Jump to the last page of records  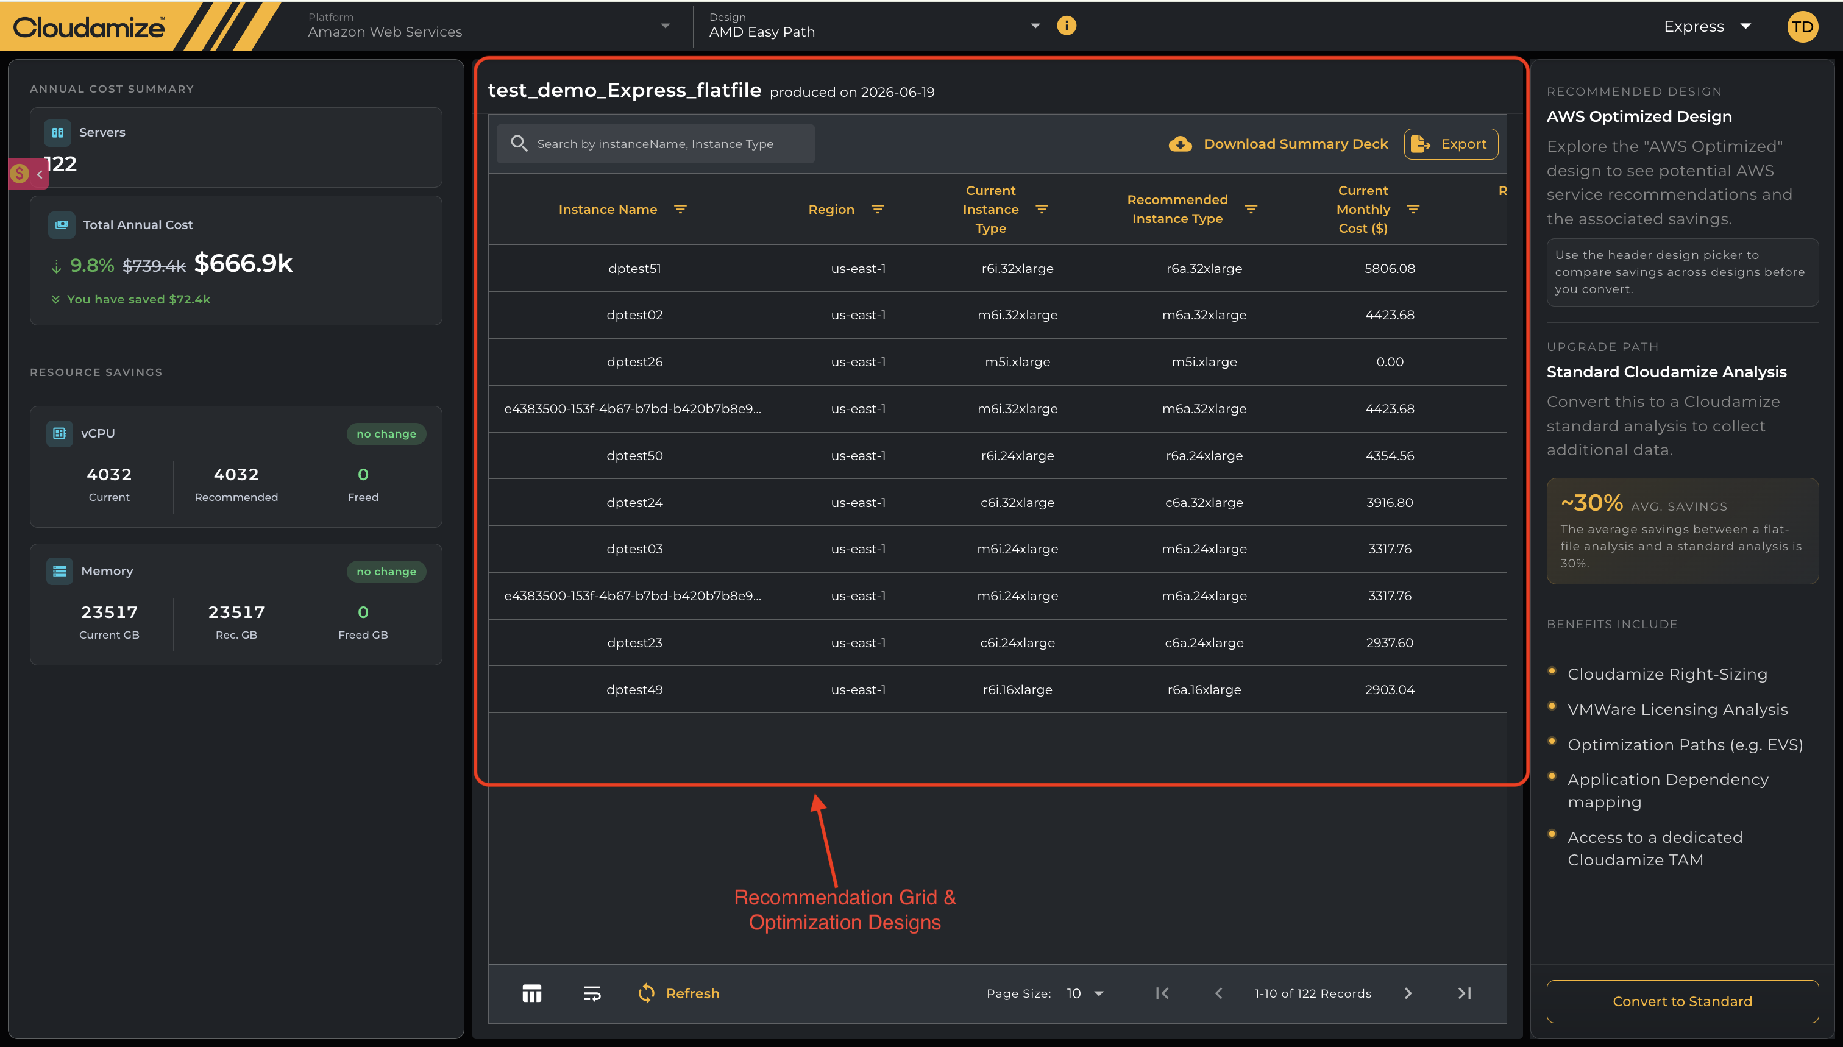click(1465, 993)
